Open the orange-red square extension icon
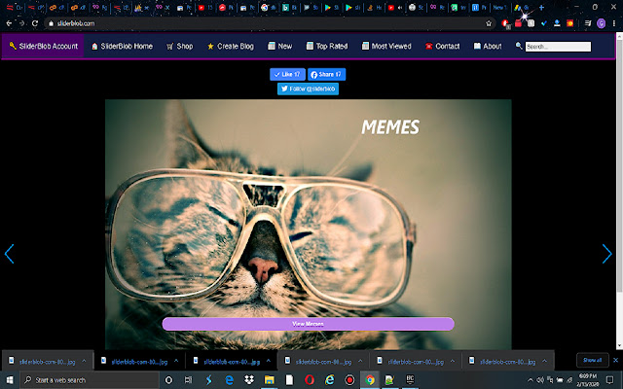 click(570, 23)
